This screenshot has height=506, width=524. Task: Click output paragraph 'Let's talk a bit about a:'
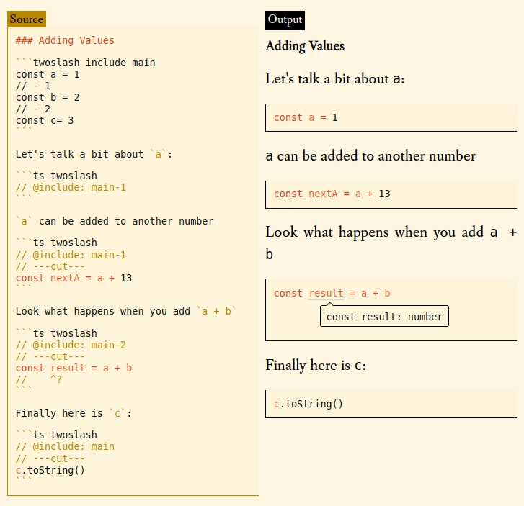335,79
